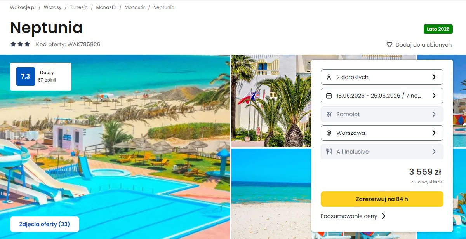Open the 18.05.2026 - 25.05.2026 date picker

click(x=382, y=96)
